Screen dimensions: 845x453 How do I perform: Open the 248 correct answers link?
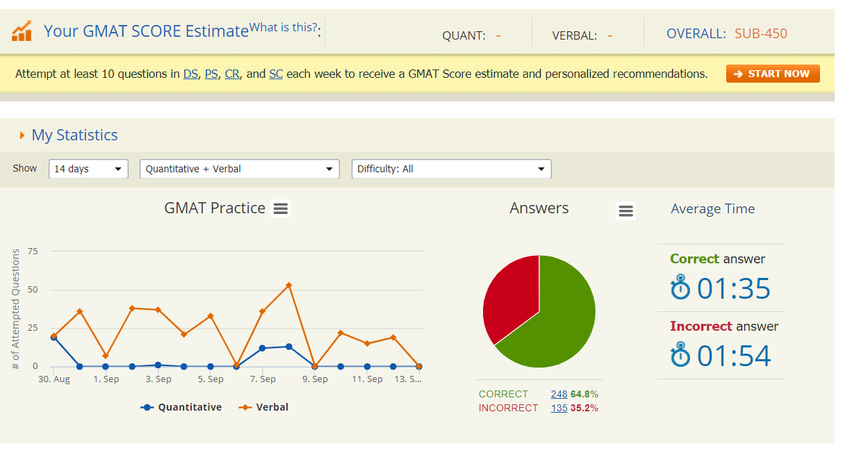point(559,394)
